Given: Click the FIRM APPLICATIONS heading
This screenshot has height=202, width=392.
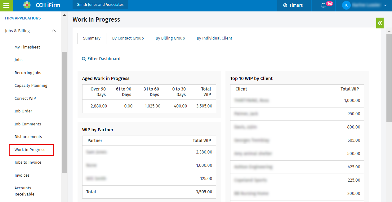Looking at the screenshot, I should pos(23,18).
